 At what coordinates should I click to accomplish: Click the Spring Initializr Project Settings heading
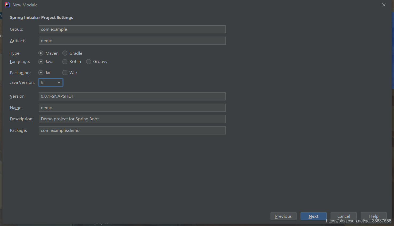pyautogui.click(x=41, y=18)
